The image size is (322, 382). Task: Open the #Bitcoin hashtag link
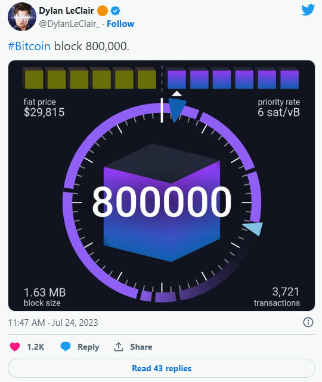pos(29,46)
